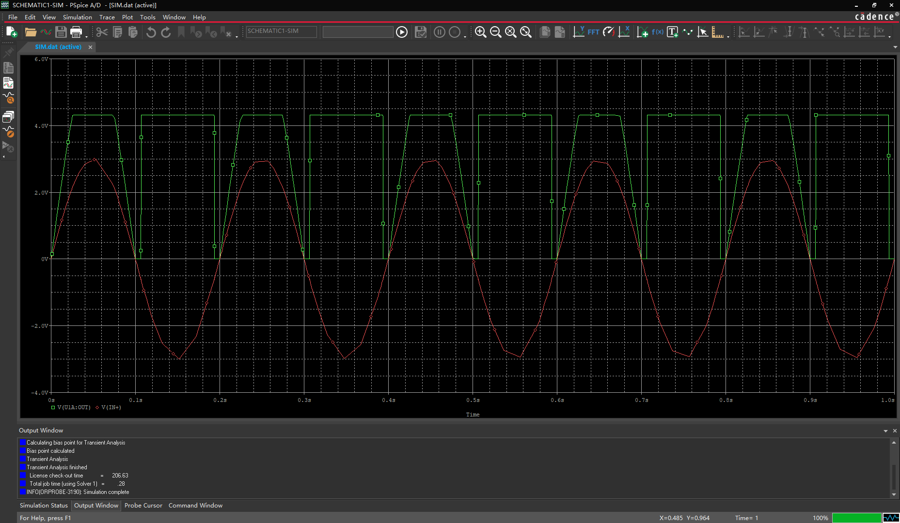Image resolution: width=900 pixels, height=523 pixels.
Task: Click the SCHEMATIC1-SIM profile name field
Action: [281, 31]
